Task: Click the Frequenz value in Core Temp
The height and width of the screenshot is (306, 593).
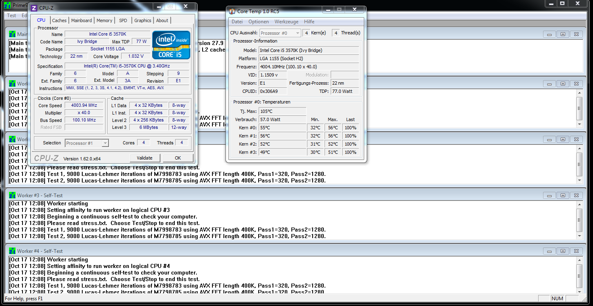Action: [x=309, y=67]
